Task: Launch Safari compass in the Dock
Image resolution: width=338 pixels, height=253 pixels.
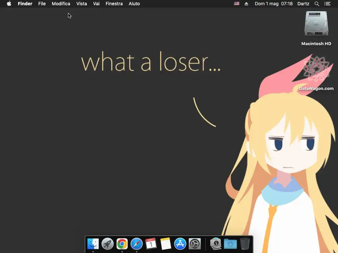Action: click(x=136, y=244)
